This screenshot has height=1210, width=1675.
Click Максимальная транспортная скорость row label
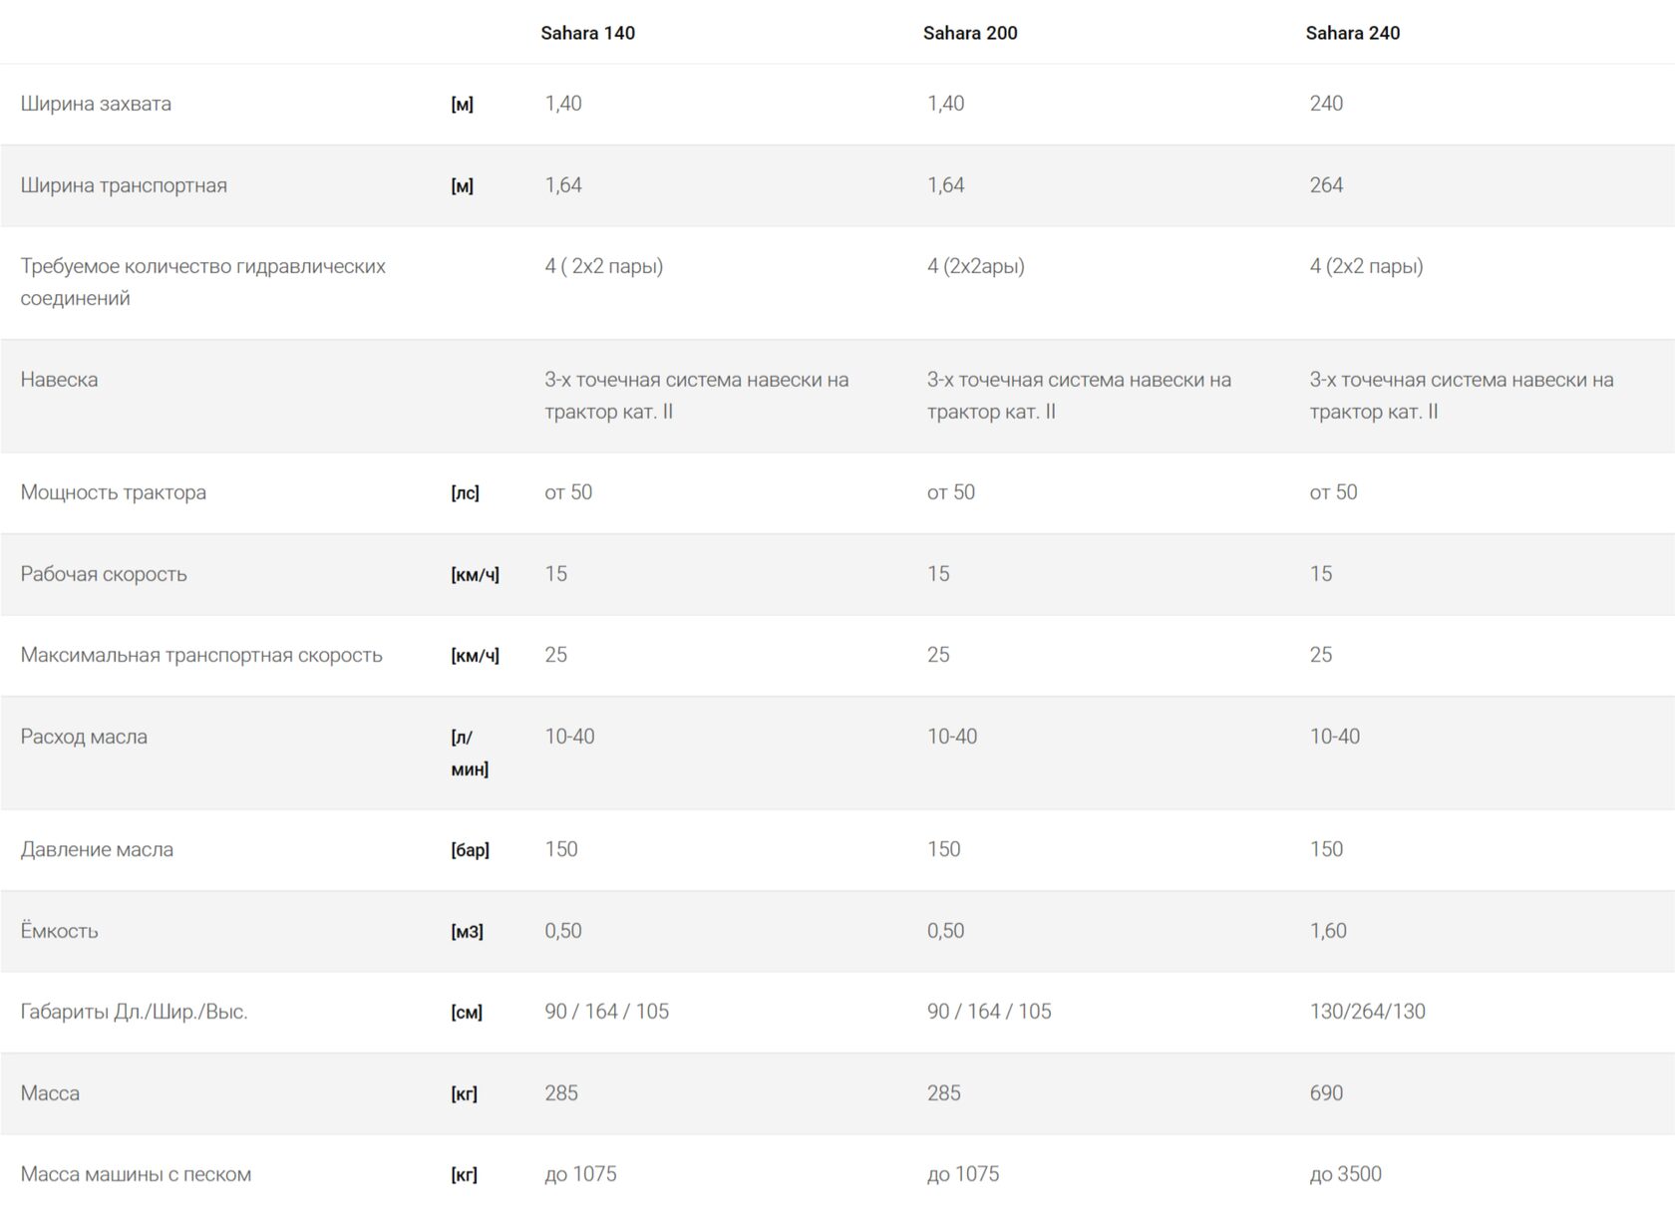[201, 655]
